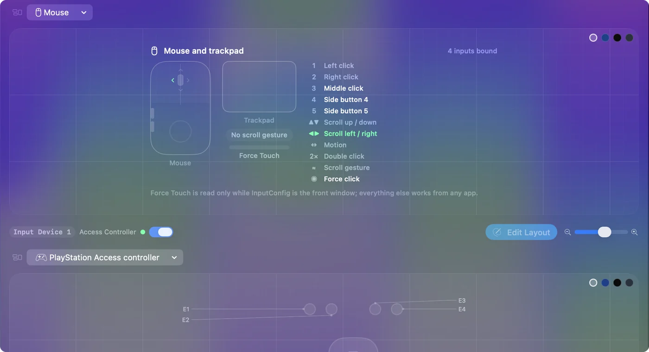Click the scroll-up arrow above the mouse wheel

[181, 70]
